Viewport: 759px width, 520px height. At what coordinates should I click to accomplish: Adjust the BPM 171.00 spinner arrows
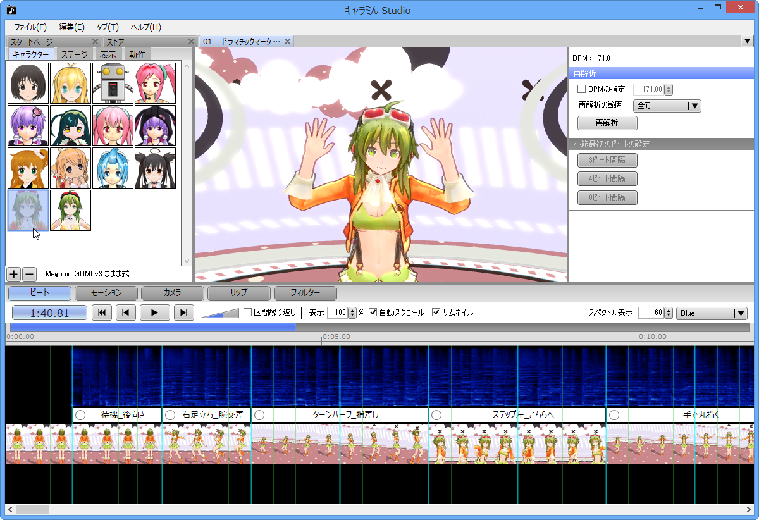[669, 90]
